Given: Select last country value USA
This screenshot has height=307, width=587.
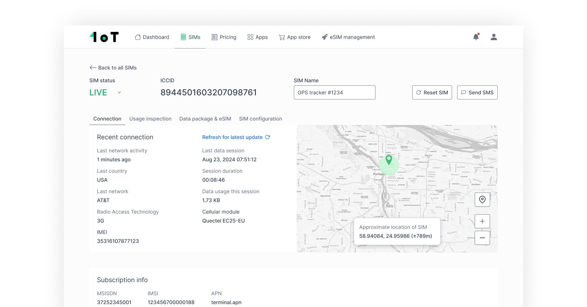Looking at the screenshot, I should coord(102,180).
